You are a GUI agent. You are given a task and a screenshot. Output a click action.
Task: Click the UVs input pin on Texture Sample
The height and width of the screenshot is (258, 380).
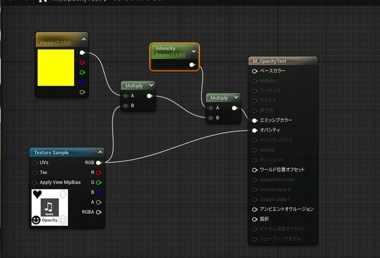tap(35, 162)
